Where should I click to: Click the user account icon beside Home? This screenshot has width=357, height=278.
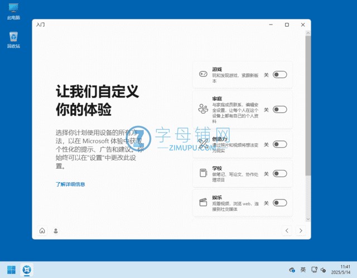[x=56, y=231]
